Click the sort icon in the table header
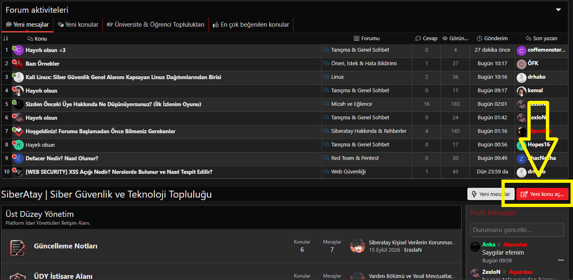This screenshot has height=280, width=573. click(6, 39)
